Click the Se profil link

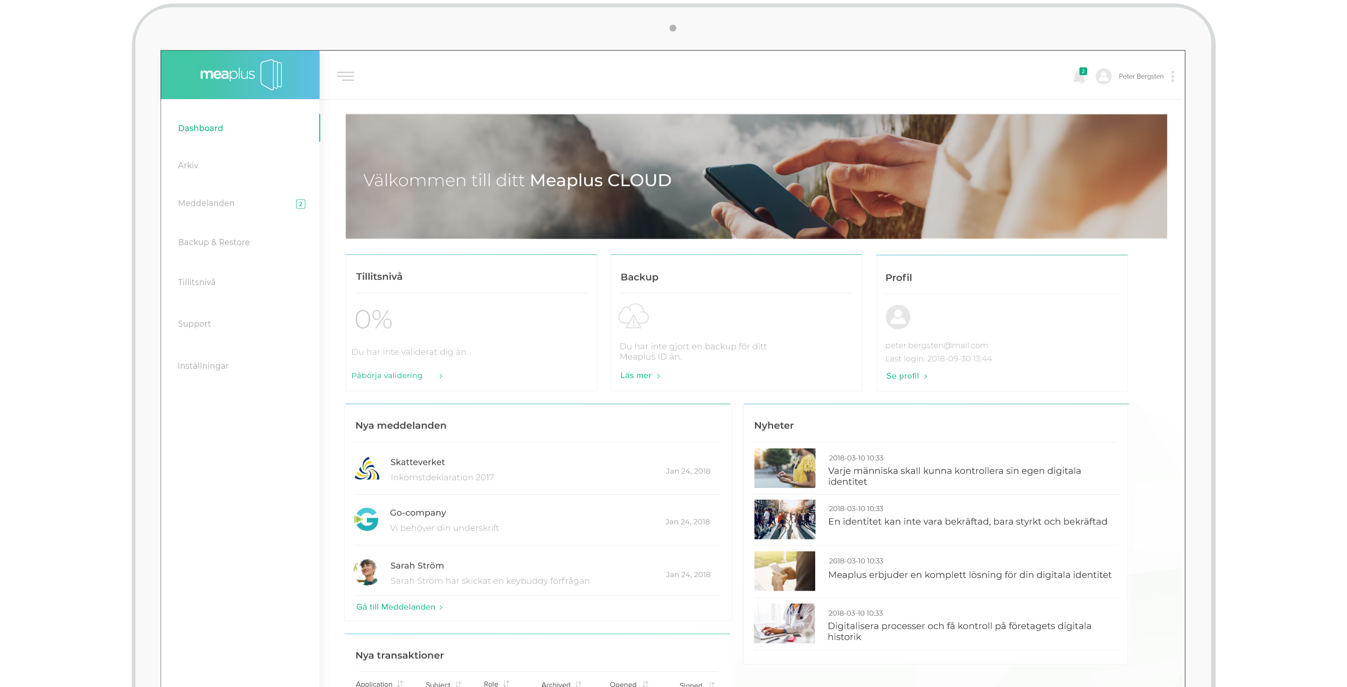pyautogui.click(x=907, y=376)
